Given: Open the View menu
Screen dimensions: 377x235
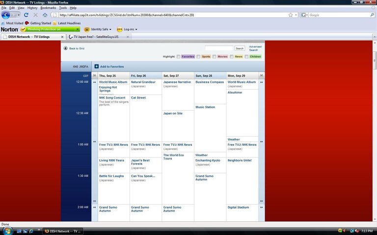Looking at the screenshot, I should tap(21, 8).
